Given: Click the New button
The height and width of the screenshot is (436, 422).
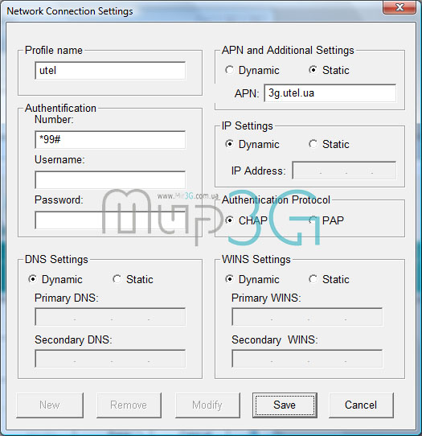Looking at the screenshot, I should (50, 405).
